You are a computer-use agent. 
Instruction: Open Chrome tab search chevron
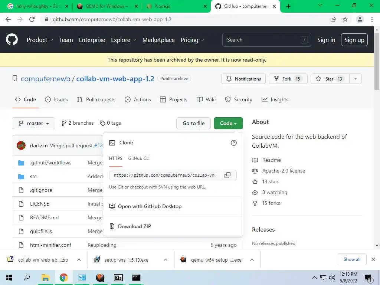pos(320,5)
